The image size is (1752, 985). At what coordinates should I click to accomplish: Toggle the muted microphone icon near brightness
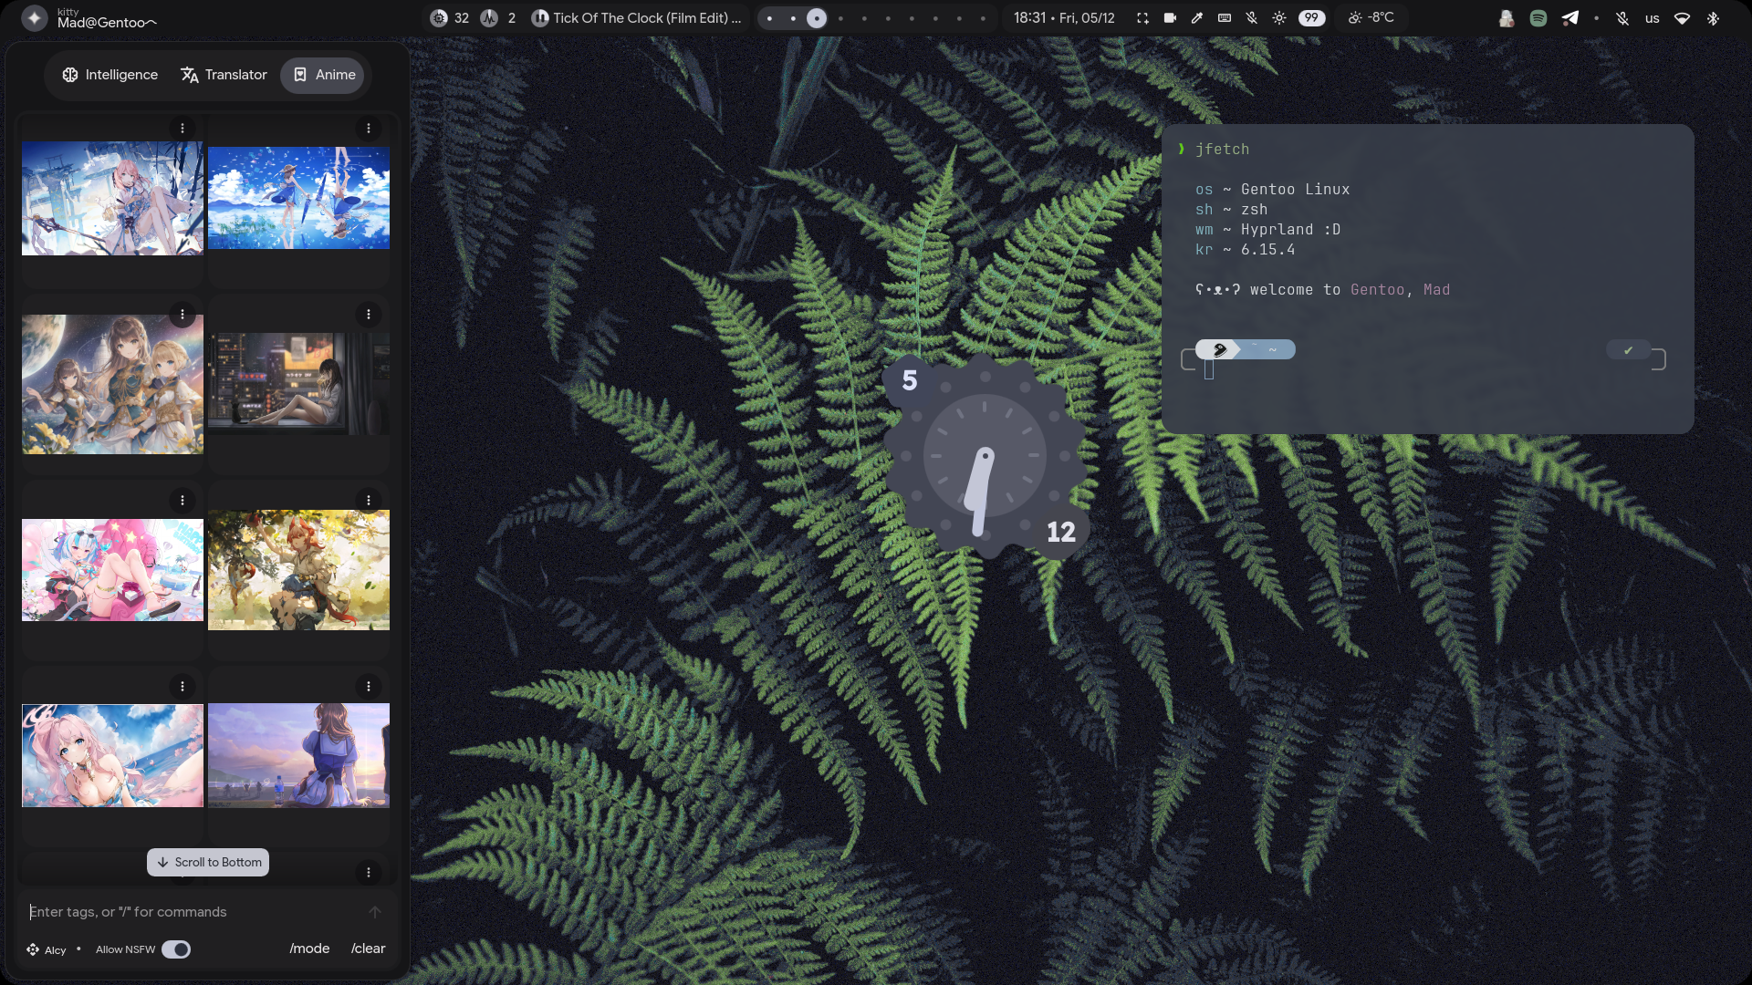coord(1252,18)
